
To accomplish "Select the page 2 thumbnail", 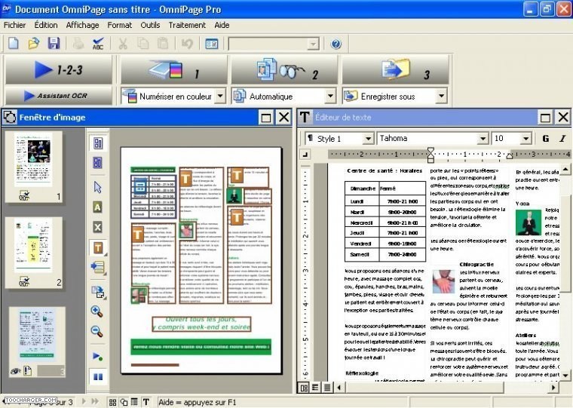I will 34,253.
